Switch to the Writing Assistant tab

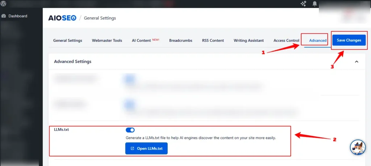[249, 40]
